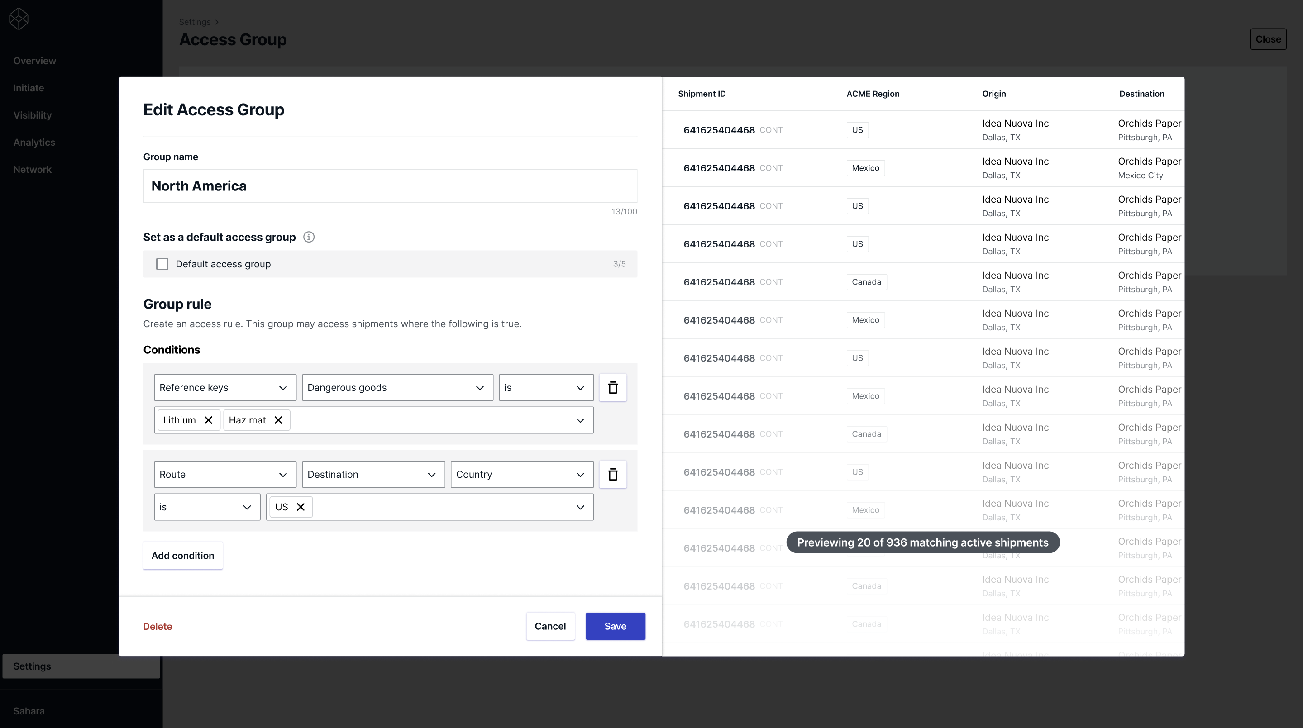
Task: Open Network in sidebar
Action: 33,169
